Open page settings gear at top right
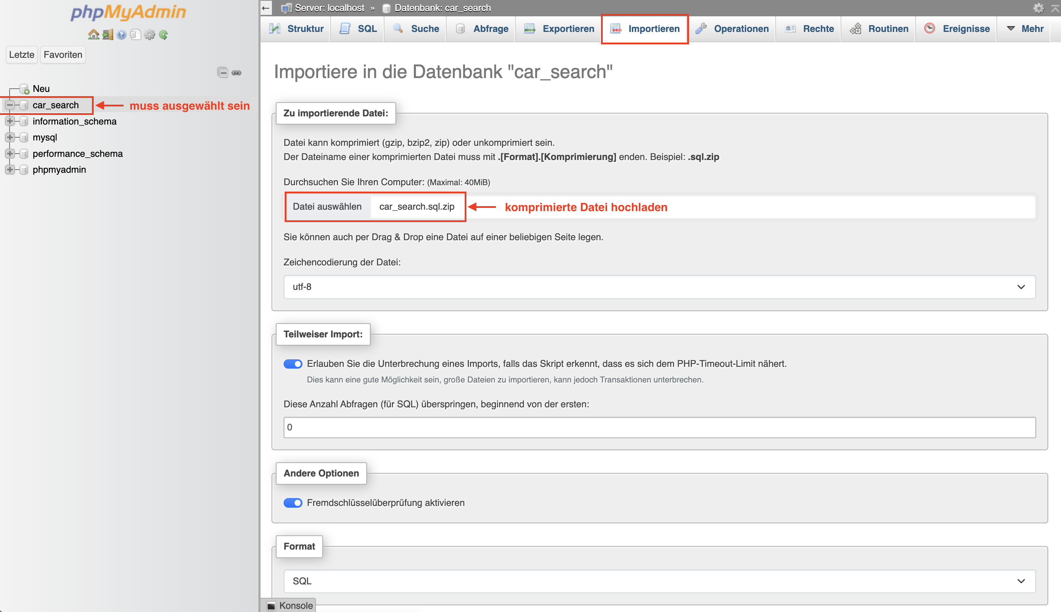 [1038, 8]
